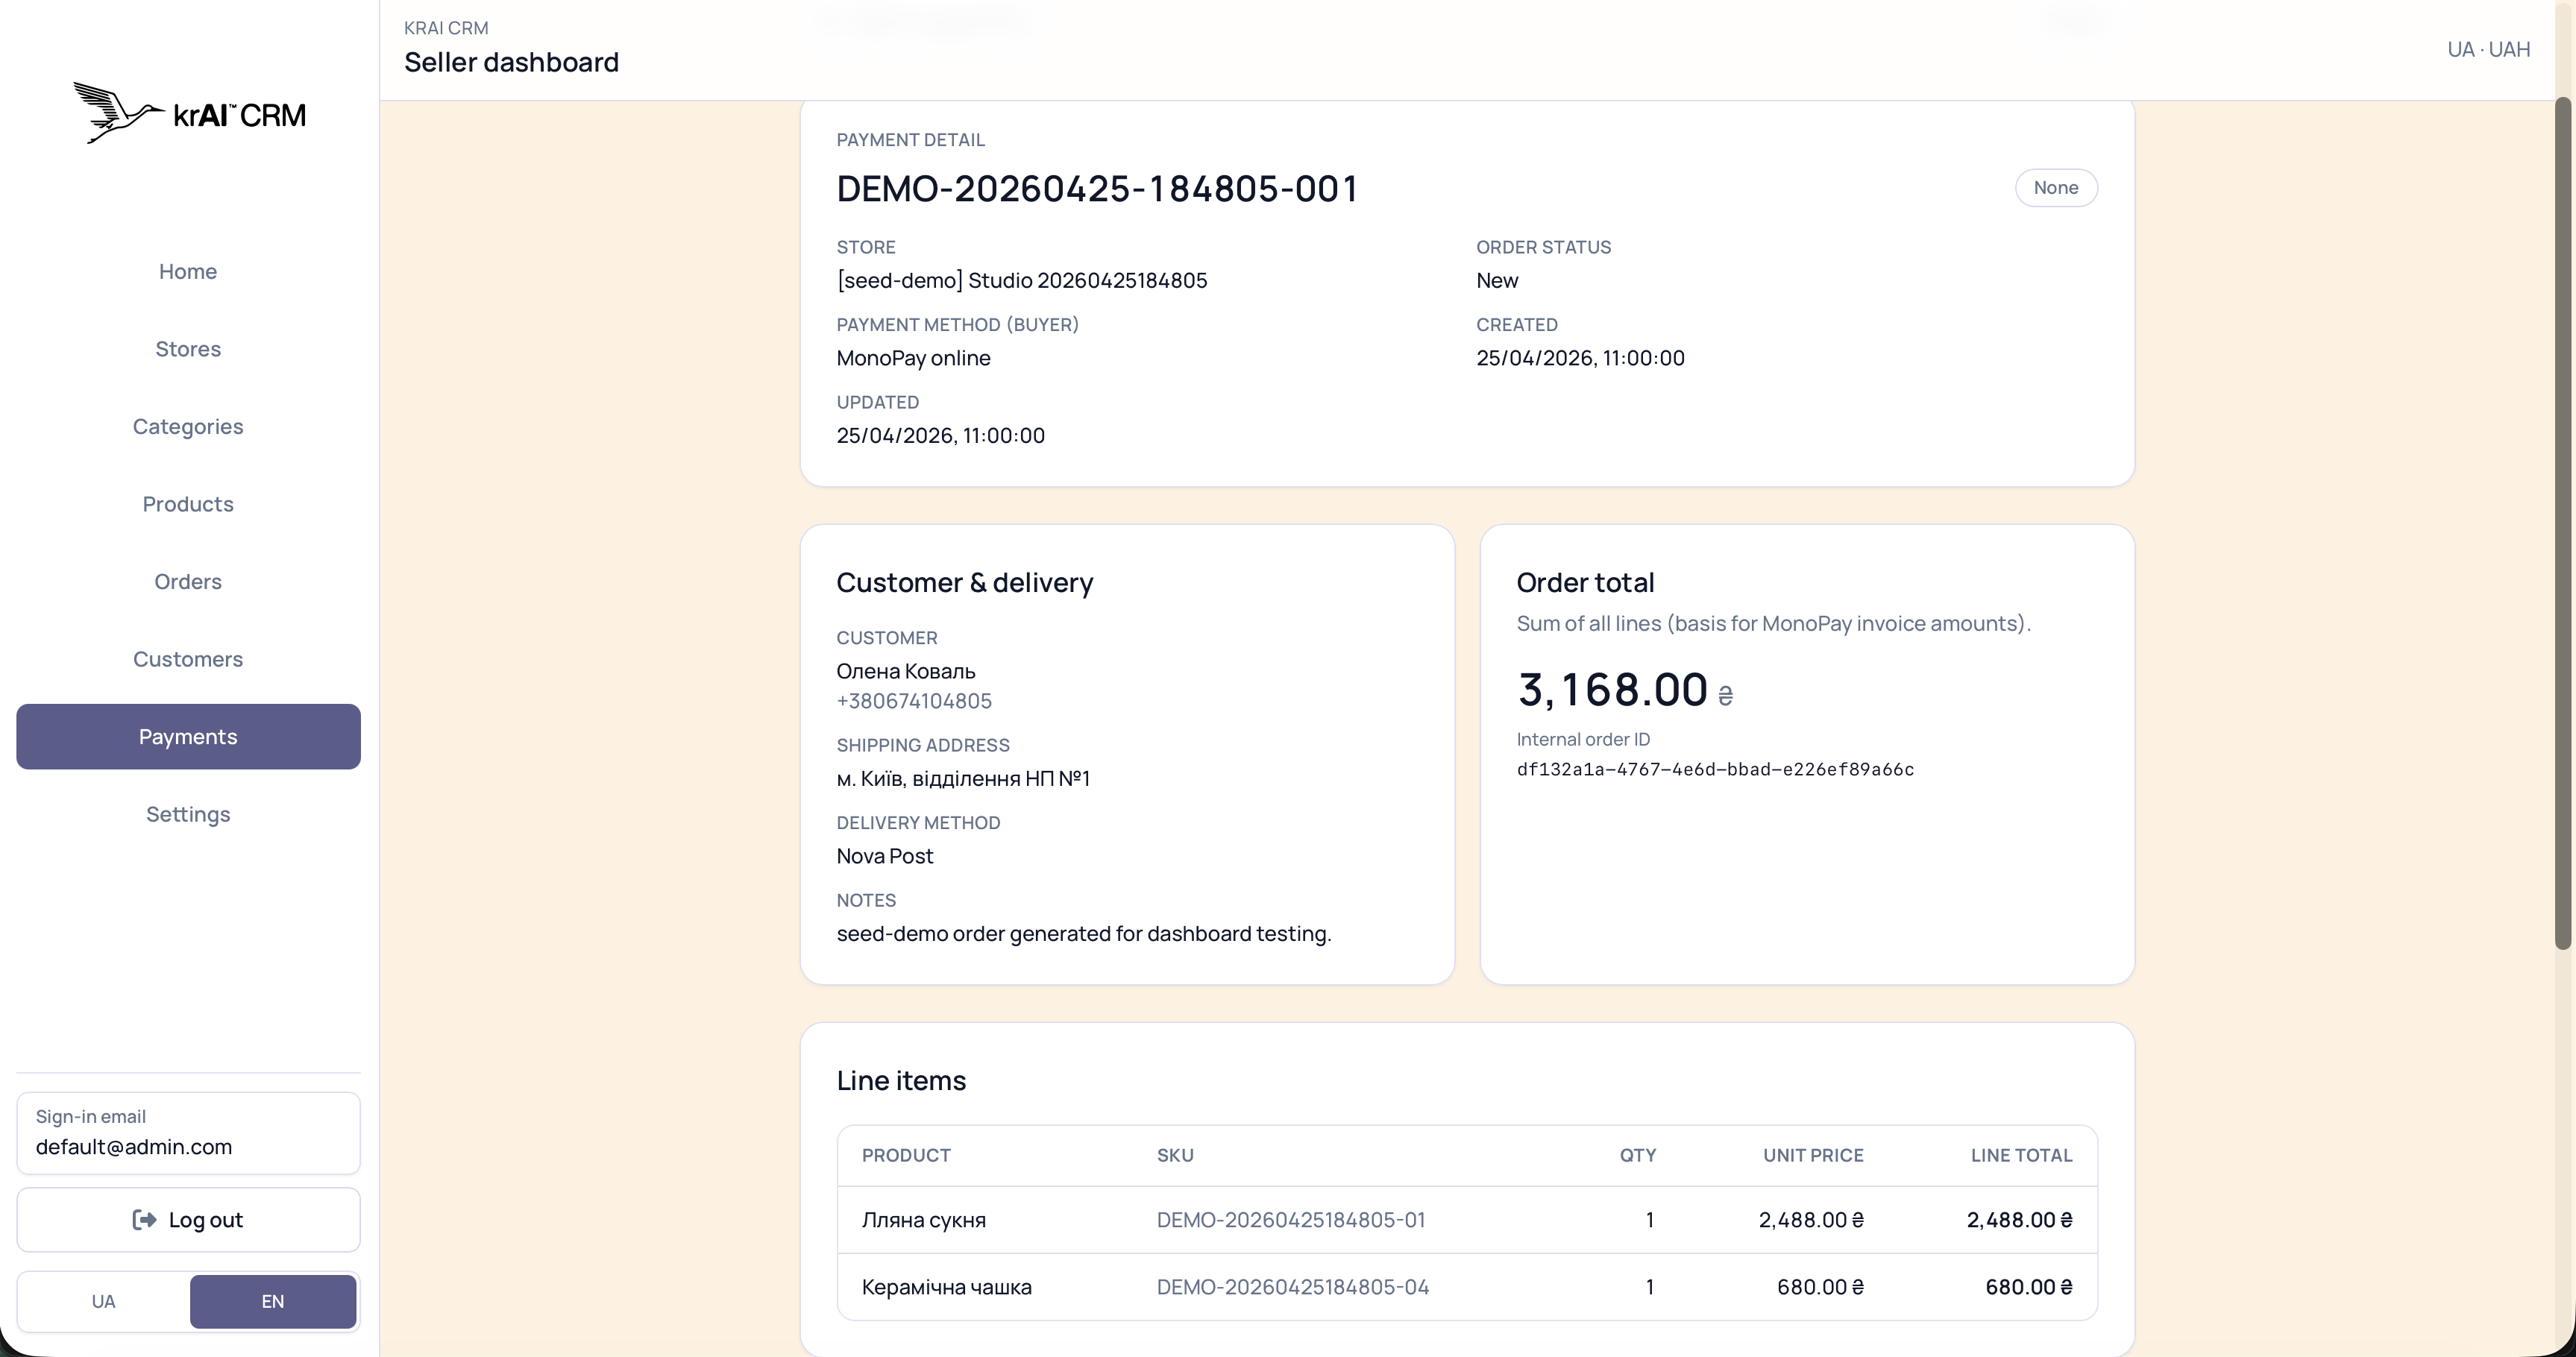Click the Лляна сукня product cell

coord(923,1219)
